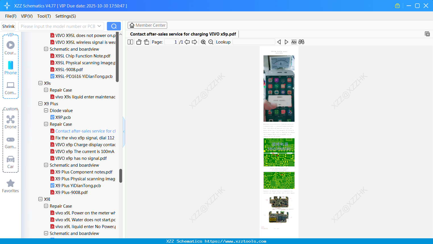The width and height of the screenshot is (433, 244).
Task: Collapse Repair Case under X9I
Action: point(46,206)
